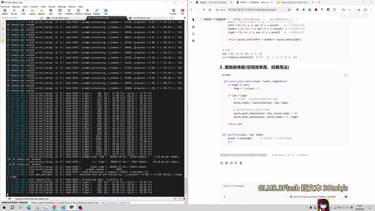Click the llama-ui logo in sidebar
The width and height of the screenshot is (375, 211).
pyautogui.click(x=193, y=19)
